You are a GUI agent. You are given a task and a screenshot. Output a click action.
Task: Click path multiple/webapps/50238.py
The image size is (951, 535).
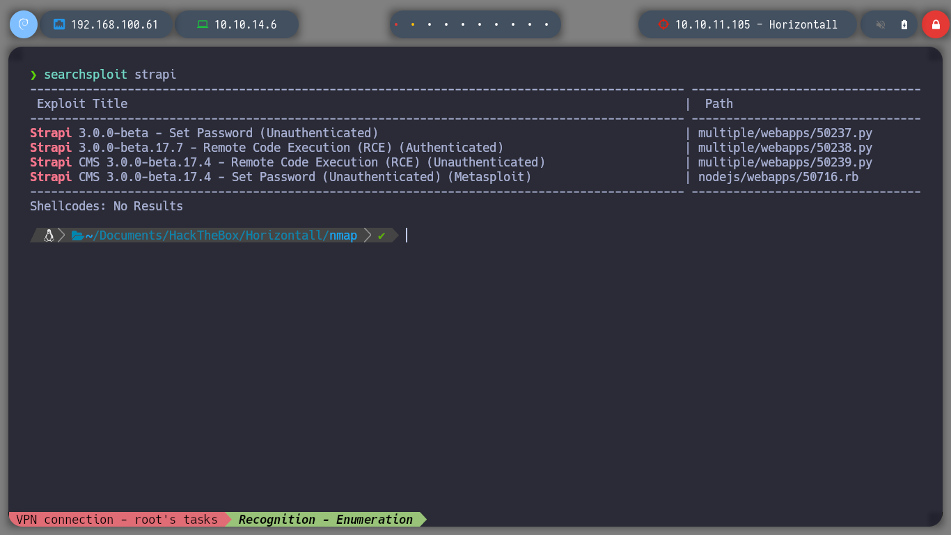[x=785, y=148]
